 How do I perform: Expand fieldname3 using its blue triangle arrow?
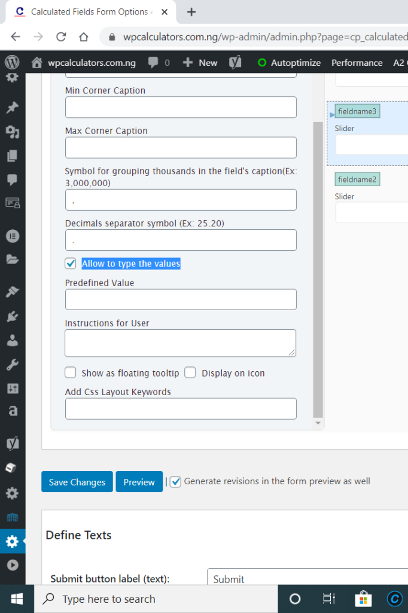331,114
